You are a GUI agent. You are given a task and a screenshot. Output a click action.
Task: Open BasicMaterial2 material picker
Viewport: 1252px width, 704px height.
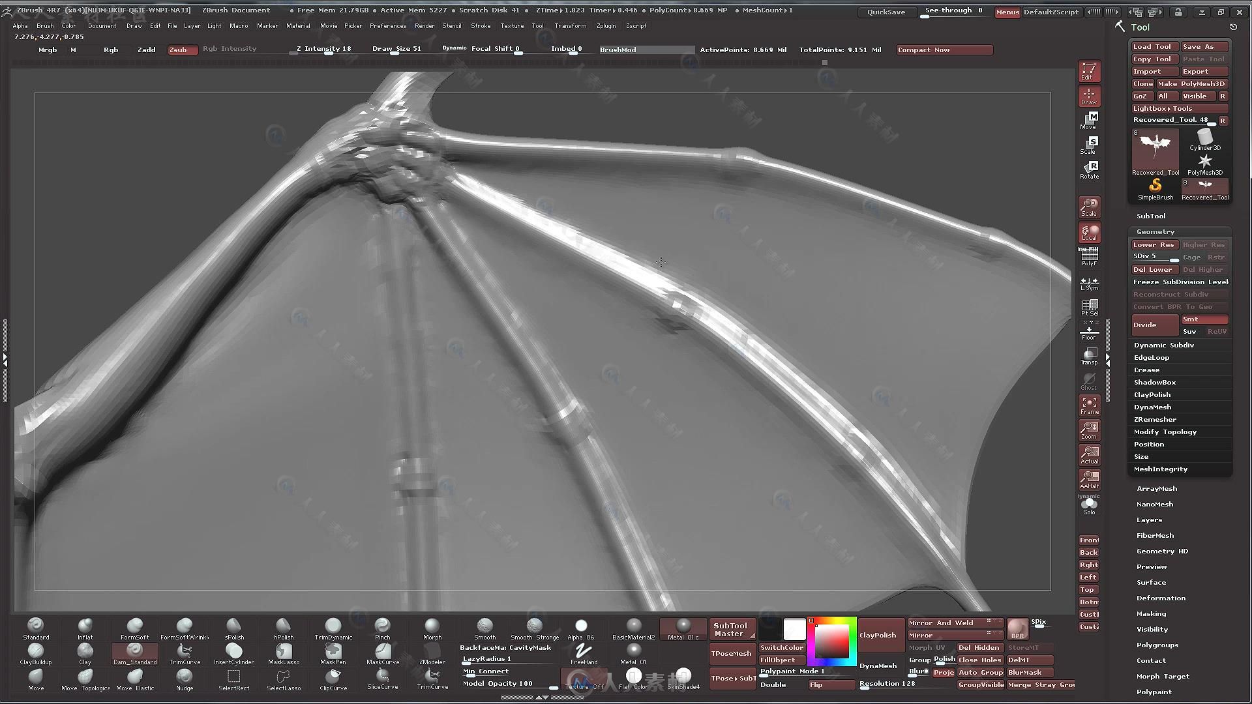click(634, 629)
